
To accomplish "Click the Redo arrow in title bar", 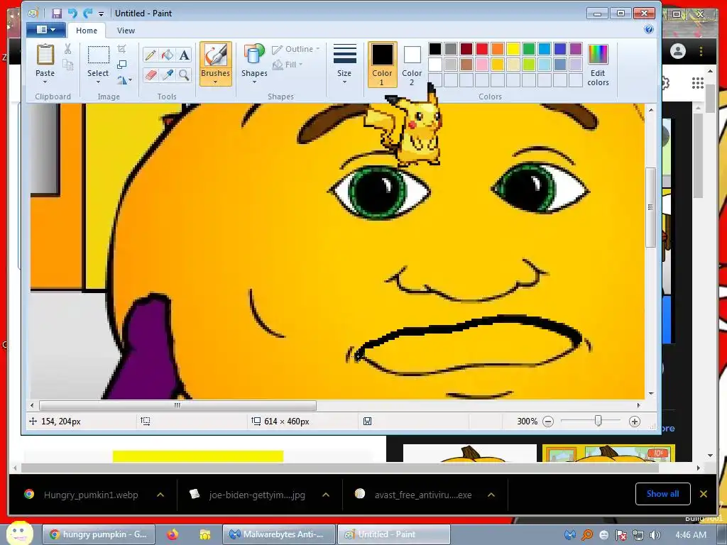I will pyautogui.click(x=87, y=13).
